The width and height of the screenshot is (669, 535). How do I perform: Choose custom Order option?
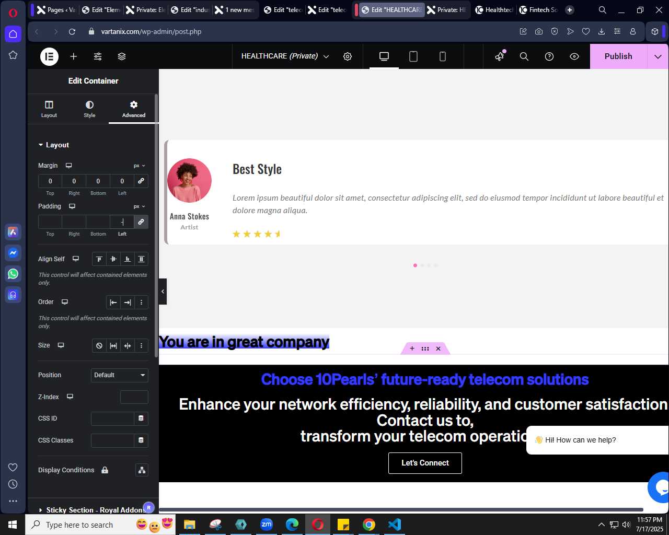point(141,303)
